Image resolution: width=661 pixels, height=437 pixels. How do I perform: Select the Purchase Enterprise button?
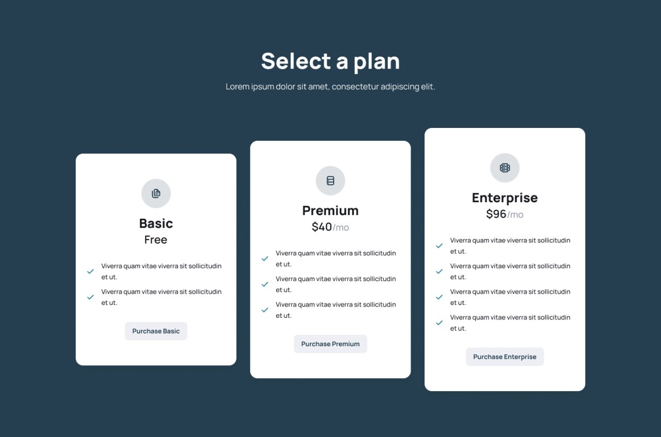click(505, 357)
